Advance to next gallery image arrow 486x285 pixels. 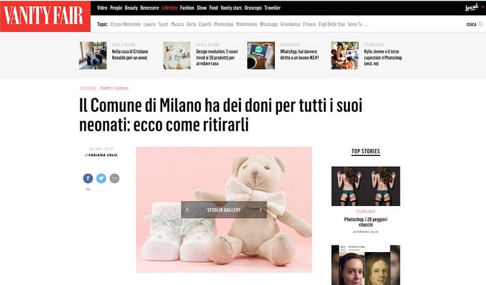click(x=260, y=210)
